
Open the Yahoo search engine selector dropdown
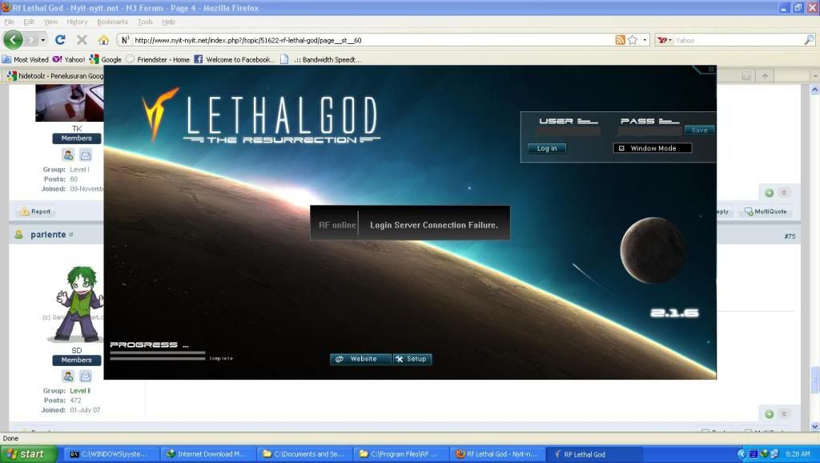664,40
